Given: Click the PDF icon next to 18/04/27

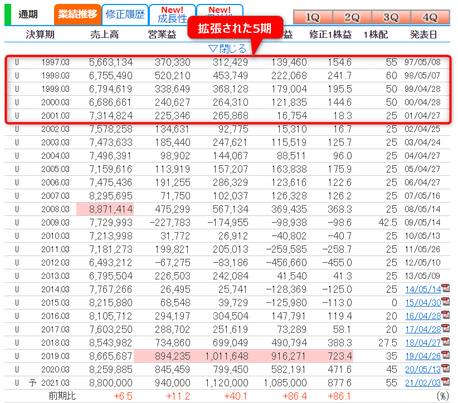Looking at the screenshot, I should 445,342.
